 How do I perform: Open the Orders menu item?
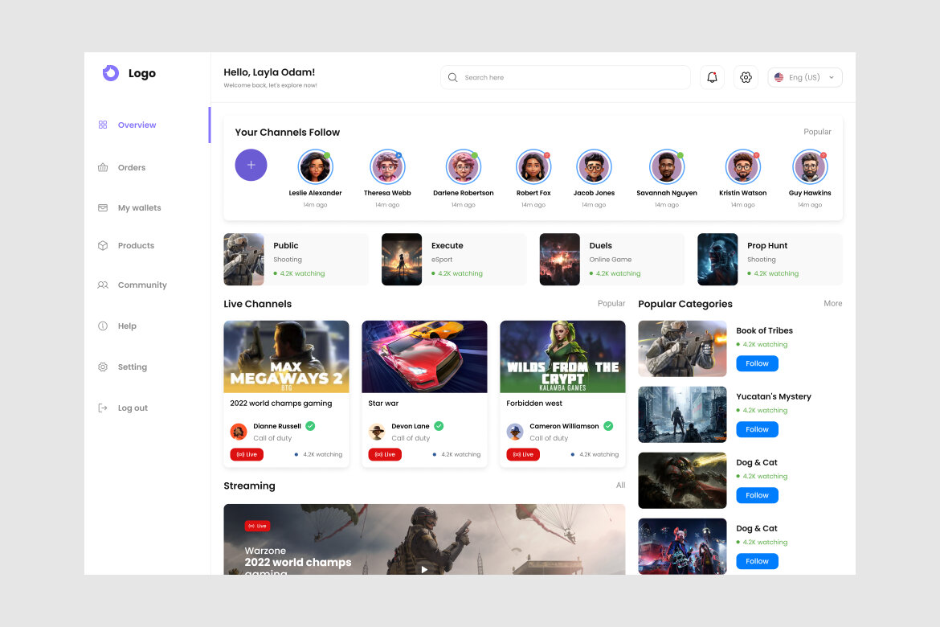click(x=131, y=167)
